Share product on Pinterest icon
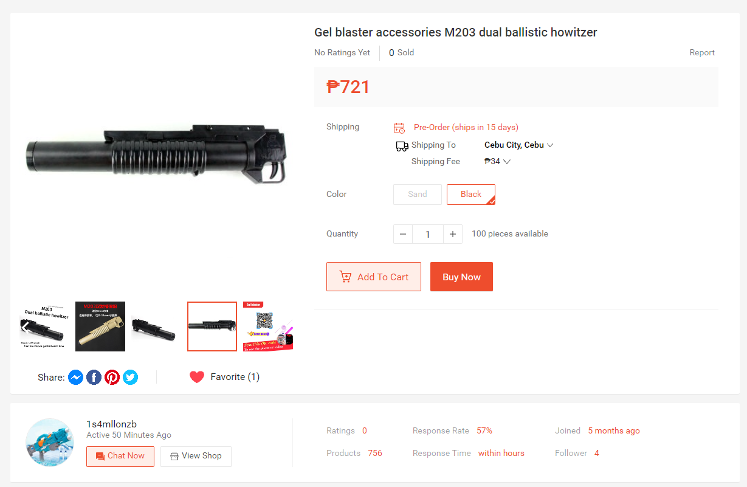 (x=112, y=377)
